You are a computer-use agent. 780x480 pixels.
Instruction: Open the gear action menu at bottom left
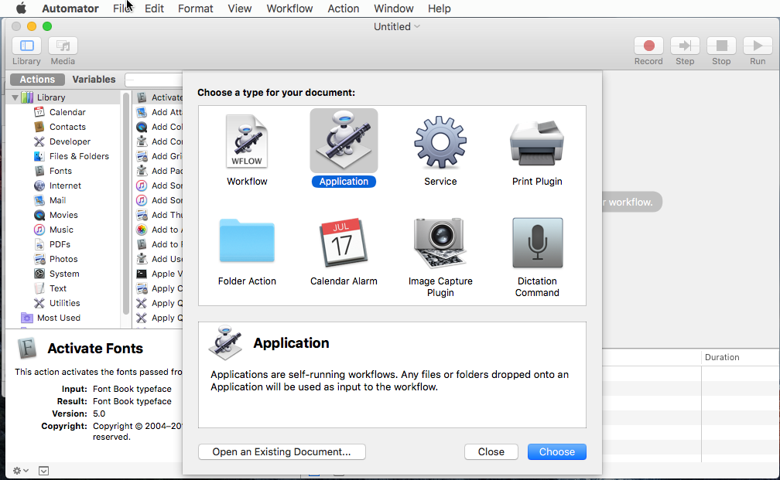click(20, 471)
